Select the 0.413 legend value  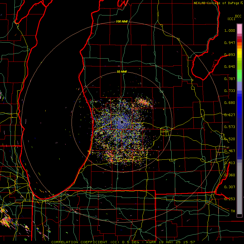pos(230,163)
